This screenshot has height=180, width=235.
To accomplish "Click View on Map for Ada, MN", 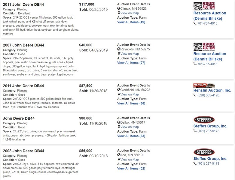I will click(130, 159).
